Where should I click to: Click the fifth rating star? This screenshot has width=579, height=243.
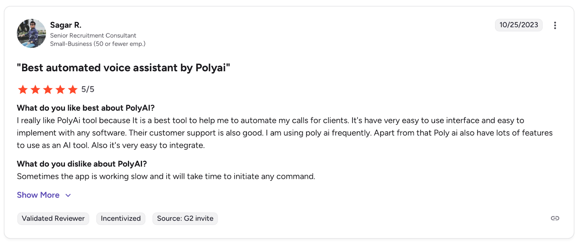click(73, 90)
